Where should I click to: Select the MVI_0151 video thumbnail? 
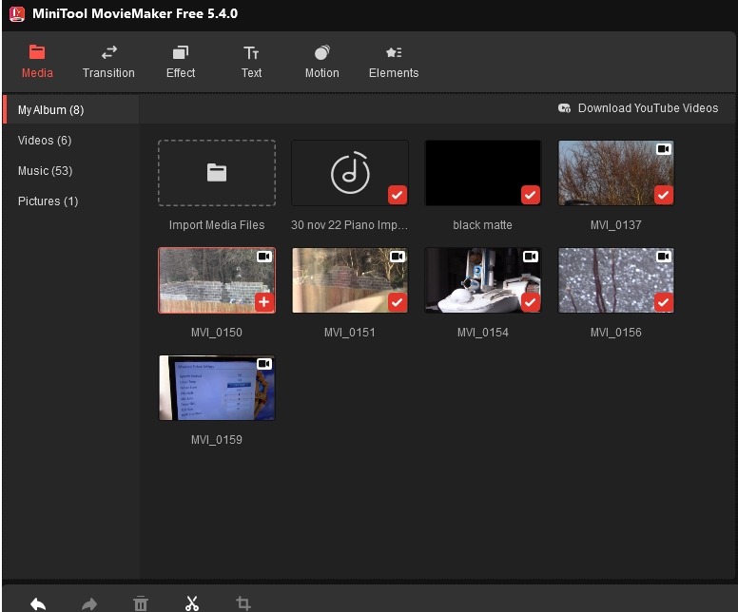coord(350,280)
